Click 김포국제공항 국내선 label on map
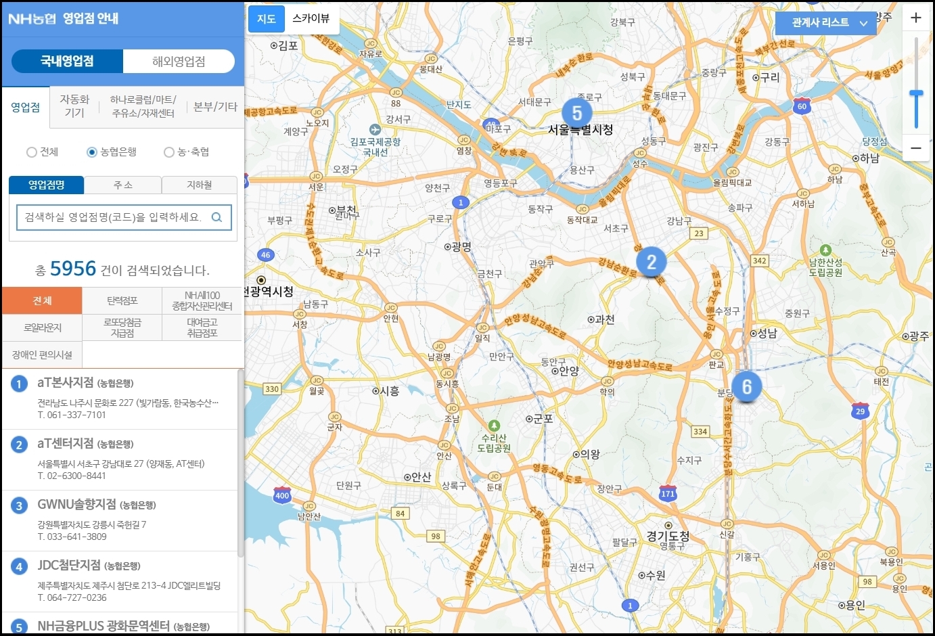Viewport: 935px width, 636px height. tap(375, 147)
